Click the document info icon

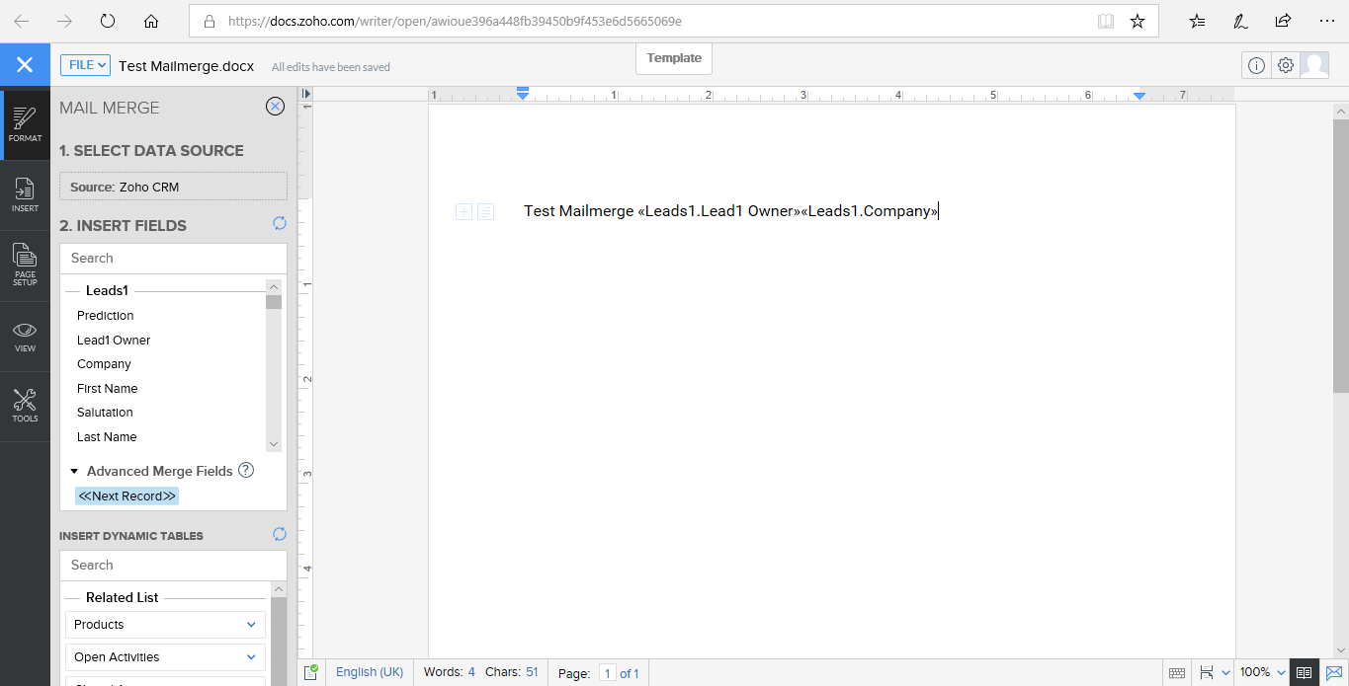coord(1256,65)
